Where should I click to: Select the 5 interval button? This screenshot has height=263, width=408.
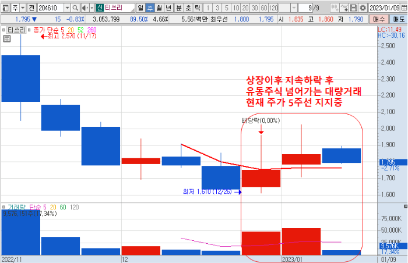[227, 8]
